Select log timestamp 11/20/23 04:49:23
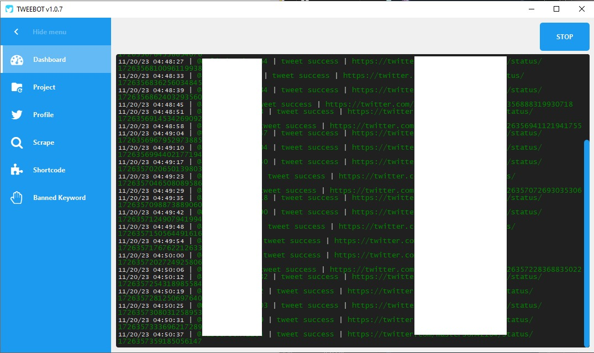 coord(151,177)
